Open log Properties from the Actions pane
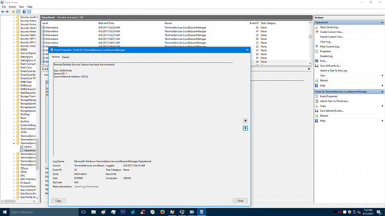Viewport: 385px width, 216px height. [325, 51]
